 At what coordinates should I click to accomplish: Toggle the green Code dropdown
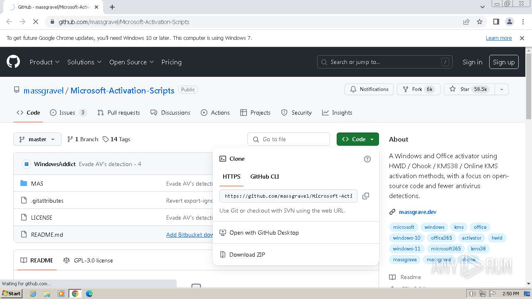[x=358, y=139]
